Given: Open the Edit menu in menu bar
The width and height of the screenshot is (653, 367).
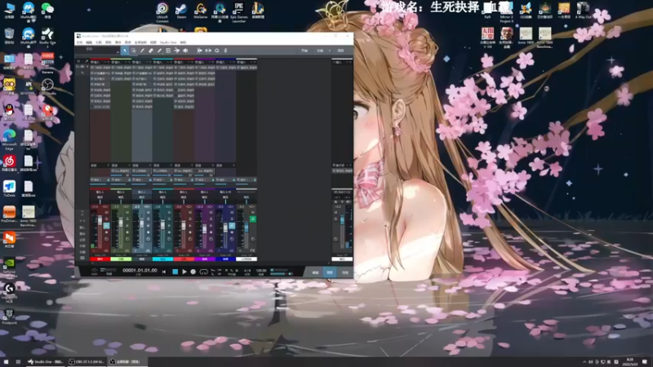Looking at the screenshot, I should click(89, 42).
